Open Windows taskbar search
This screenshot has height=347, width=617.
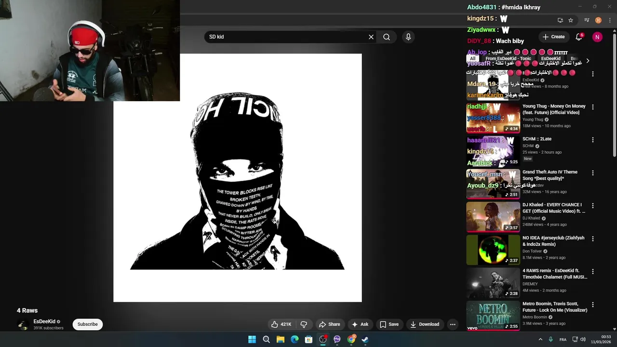pyautogui.click(x=266, y=339)
